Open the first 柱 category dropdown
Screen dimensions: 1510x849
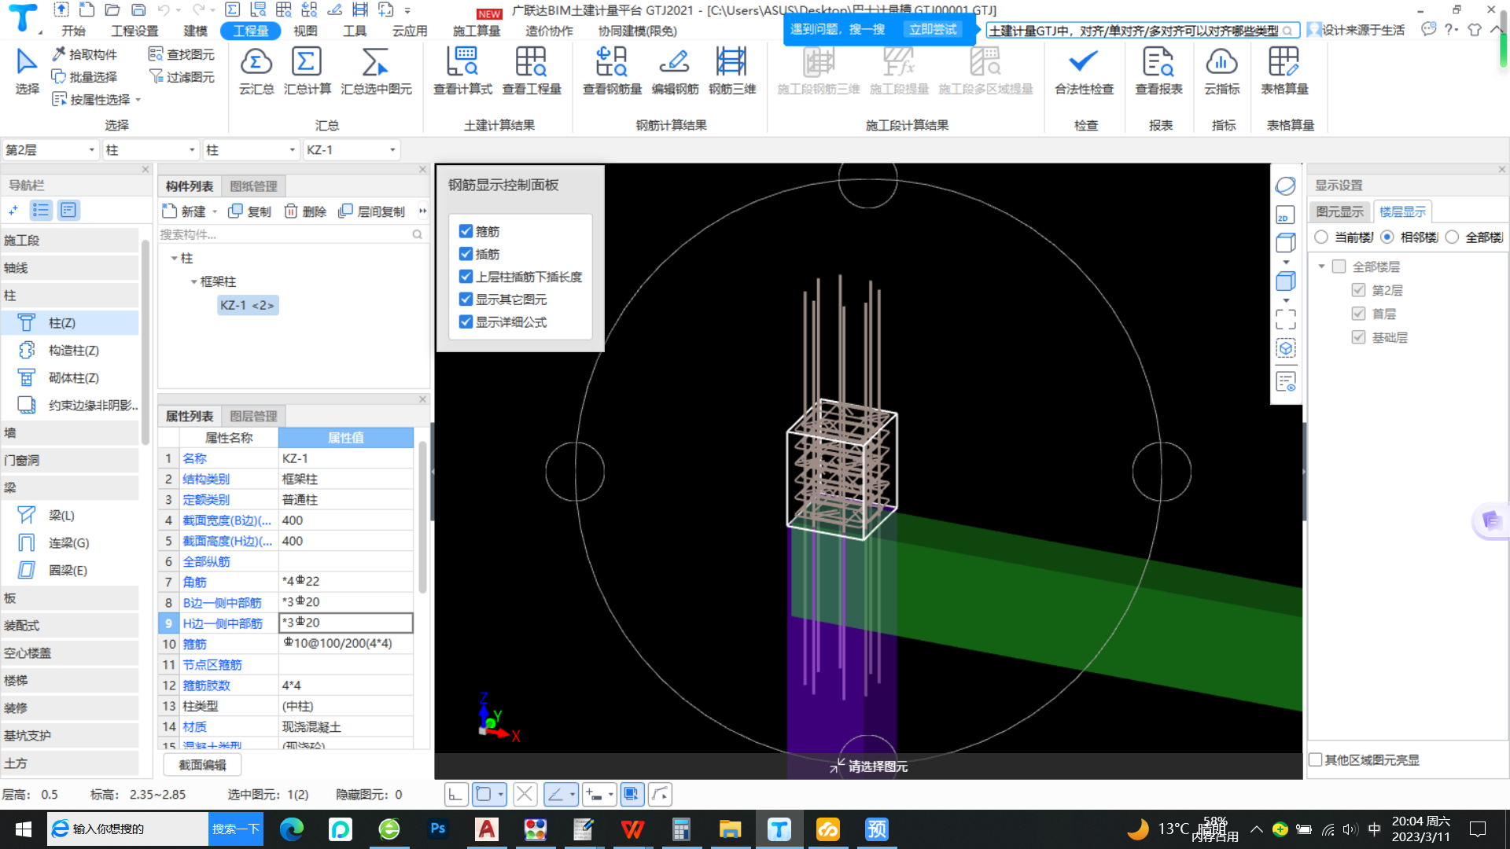[192, 150]
